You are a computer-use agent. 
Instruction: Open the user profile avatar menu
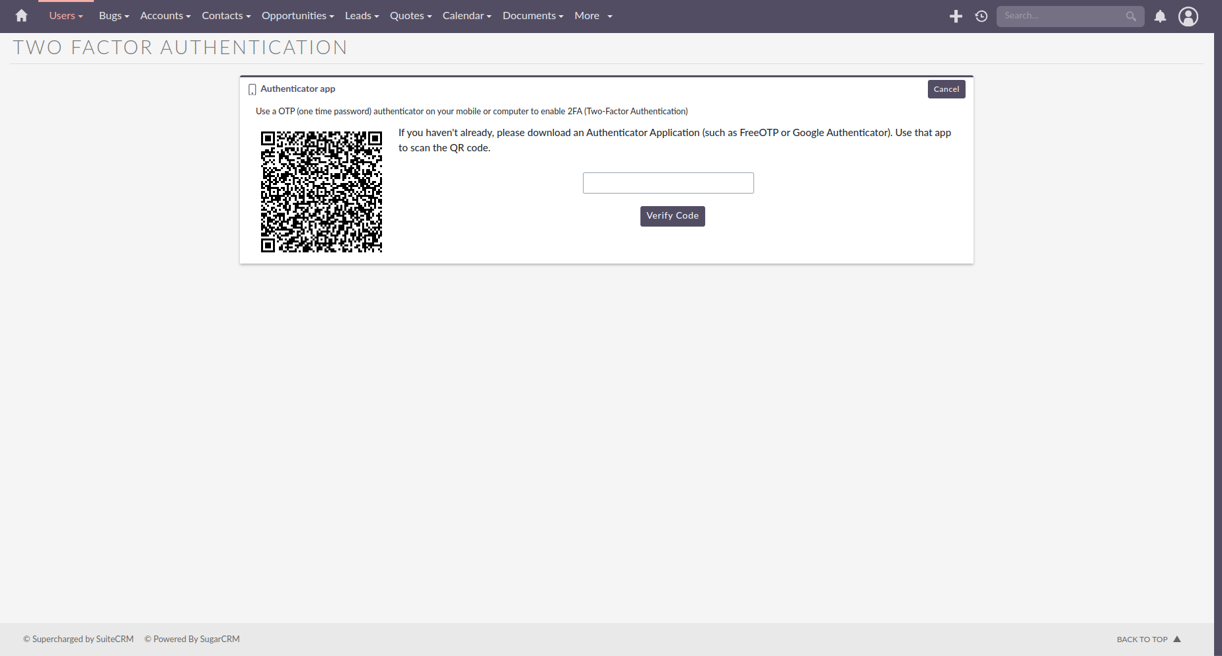[1188, 16]
